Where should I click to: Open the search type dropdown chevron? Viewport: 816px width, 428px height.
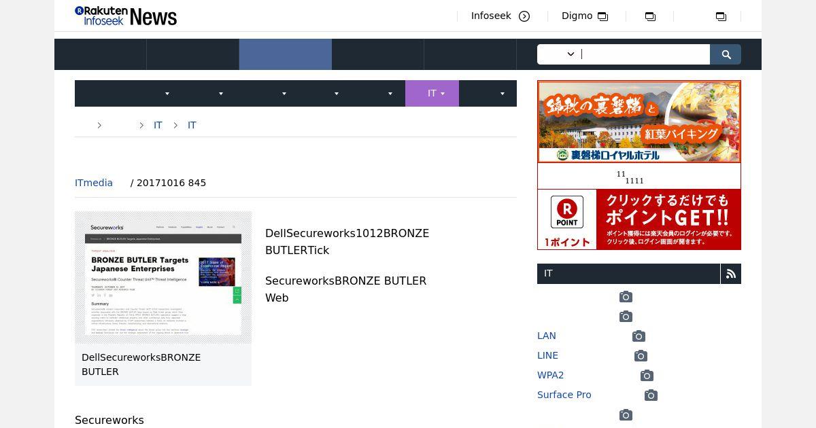click(x=571, y=54)
